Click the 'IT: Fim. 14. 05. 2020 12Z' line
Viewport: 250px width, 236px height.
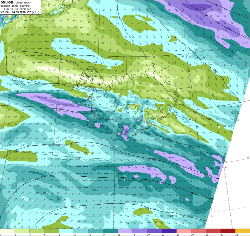(x=16, y=9)
